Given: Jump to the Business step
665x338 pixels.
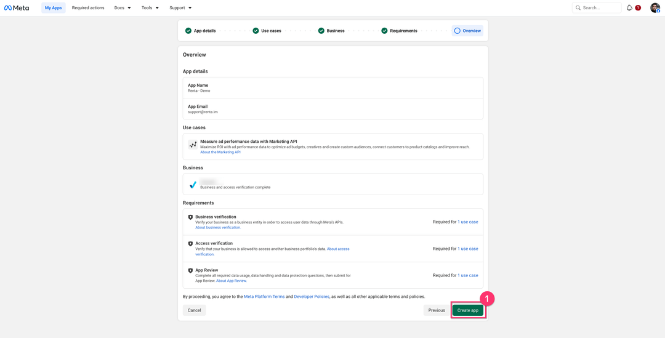Looking at the screenshot, I should (x=336, y=31).
